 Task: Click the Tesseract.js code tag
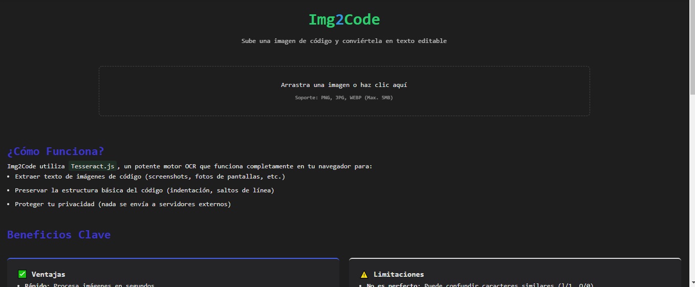[x=93, y=166]
